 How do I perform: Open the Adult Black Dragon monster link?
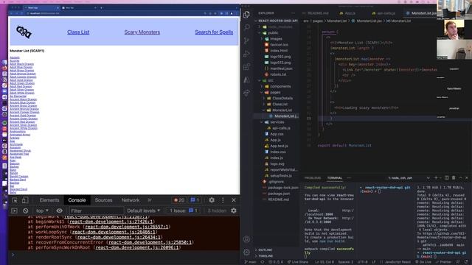pyautogui.click(x=21, y=64)
